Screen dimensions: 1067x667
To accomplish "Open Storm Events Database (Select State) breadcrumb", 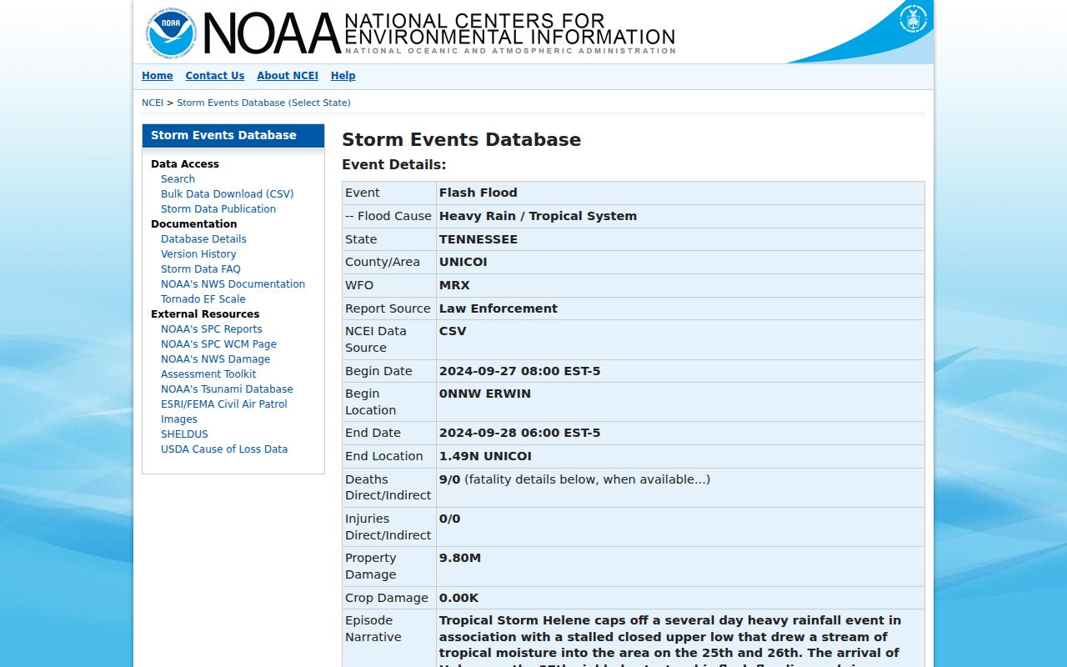I will point(263,103).
